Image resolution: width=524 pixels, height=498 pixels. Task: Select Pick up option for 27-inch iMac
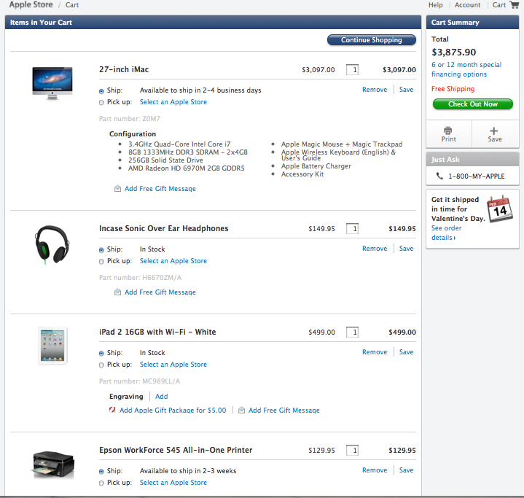pyautogui.click(x=101, y=103)
